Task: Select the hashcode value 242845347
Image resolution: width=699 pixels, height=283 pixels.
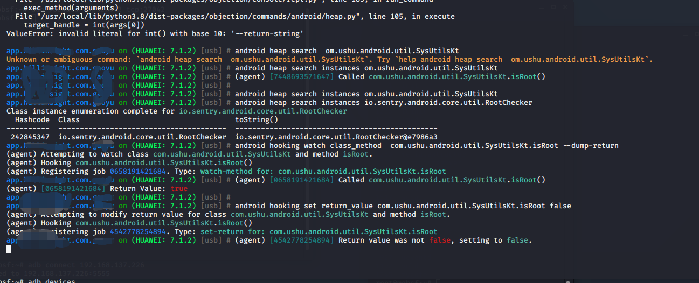Action: pyautogui.click(x=30, y=137)
